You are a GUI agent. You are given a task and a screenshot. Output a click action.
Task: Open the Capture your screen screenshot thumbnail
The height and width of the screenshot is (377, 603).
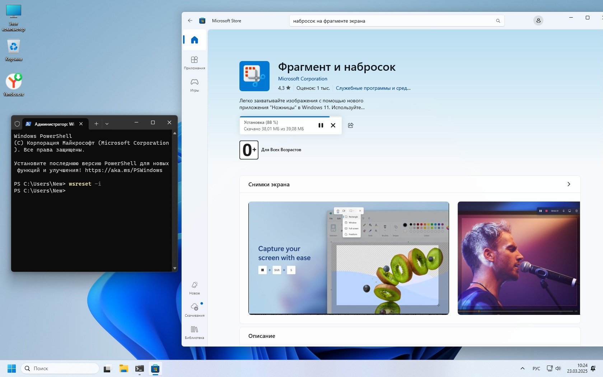pyautogui.click(x=348, y=258)
